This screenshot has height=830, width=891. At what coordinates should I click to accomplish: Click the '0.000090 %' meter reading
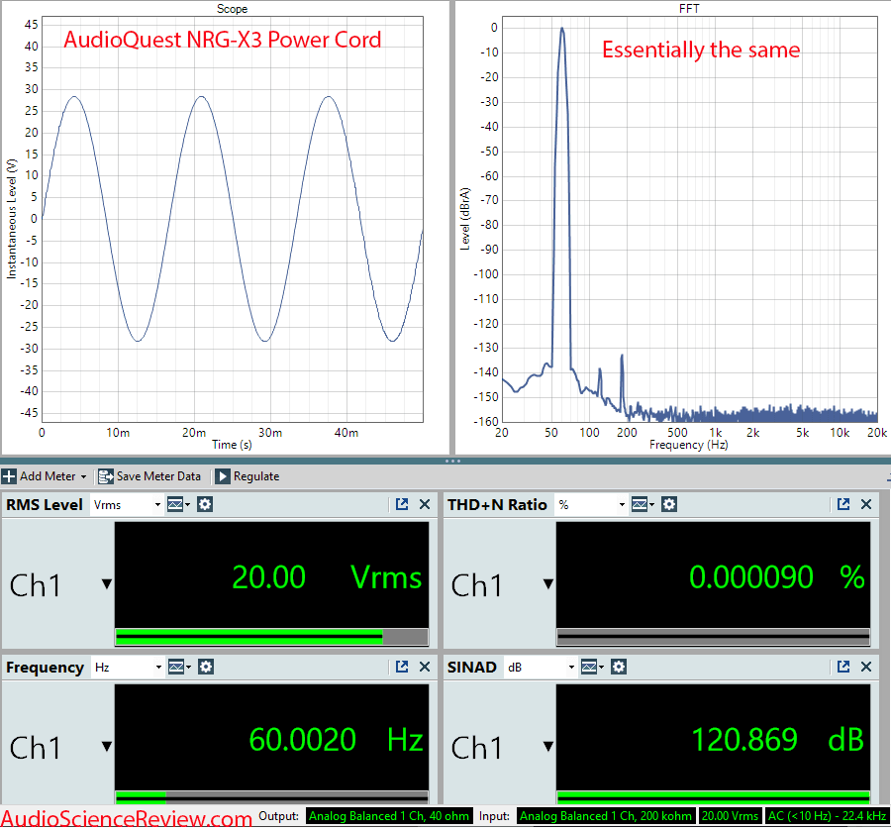click(x=777, y=577)
